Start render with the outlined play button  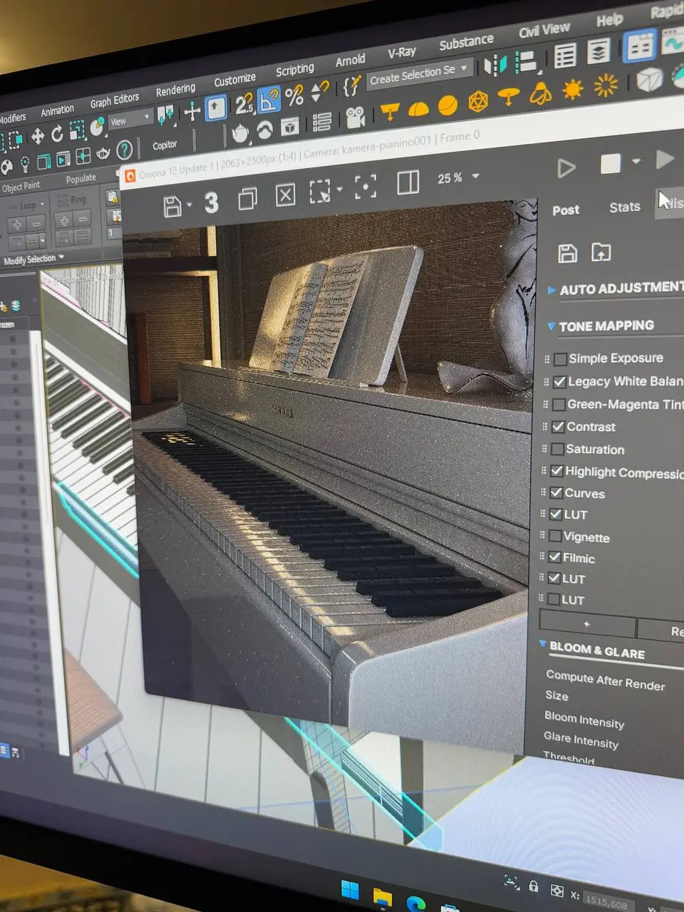point(566,168)
